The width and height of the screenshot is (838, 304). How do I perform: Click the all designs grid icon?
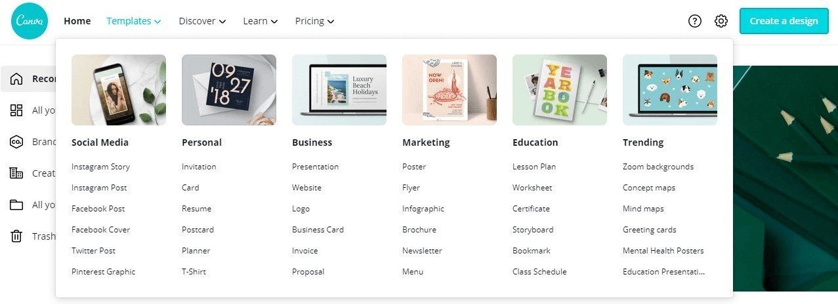point(16,110)
